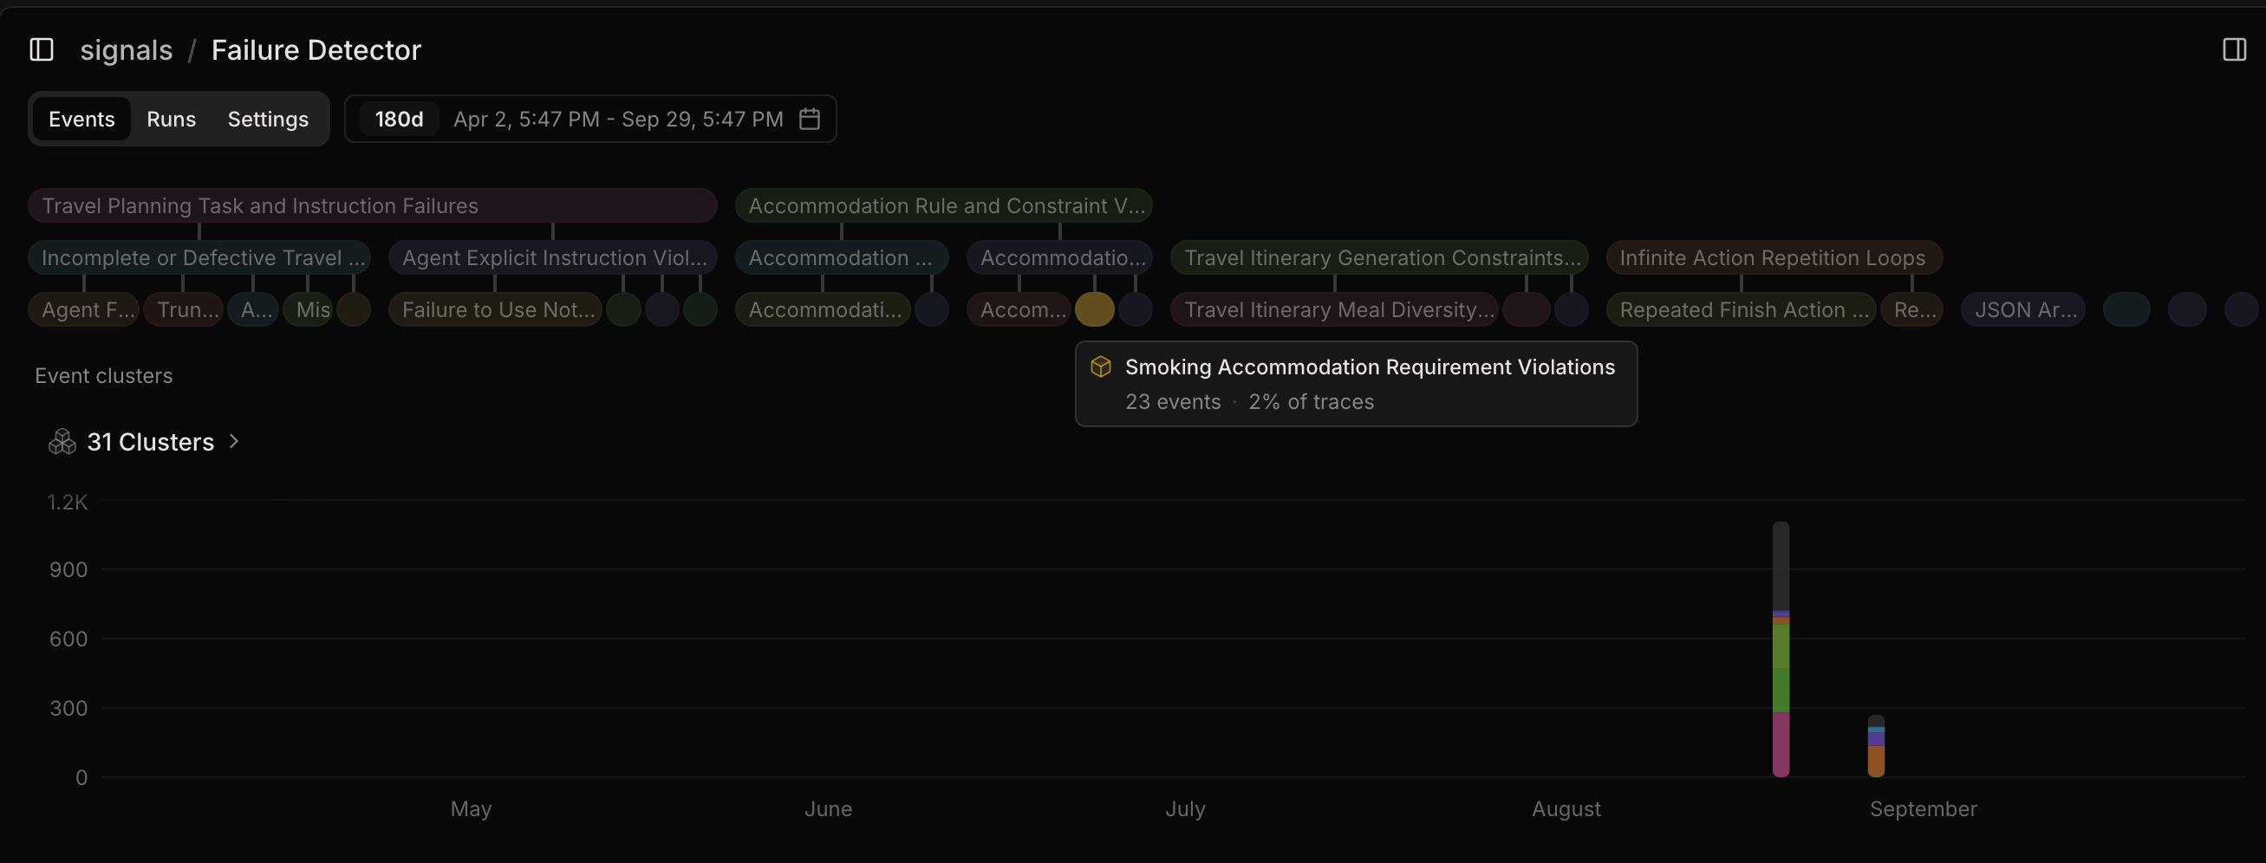Open the Settings tab
Image resolution: width=2266 pixels, height=863 pixels.
click(x=268, y=119)
